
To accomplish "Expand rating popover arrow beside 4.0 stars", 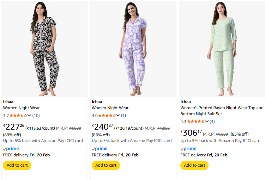I will coord(118,116).
